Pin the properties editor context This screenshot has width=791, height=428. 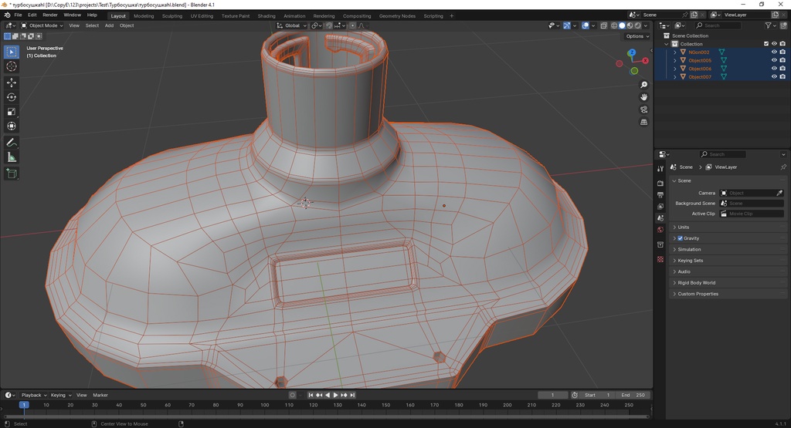point(783,167)
